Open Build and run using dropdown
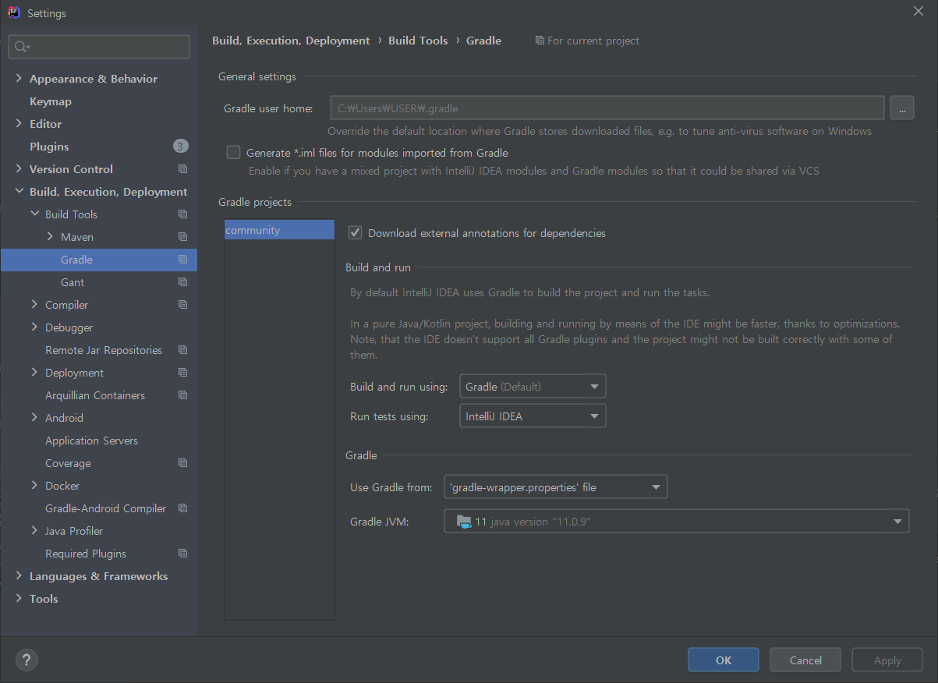 coord(533,387)
